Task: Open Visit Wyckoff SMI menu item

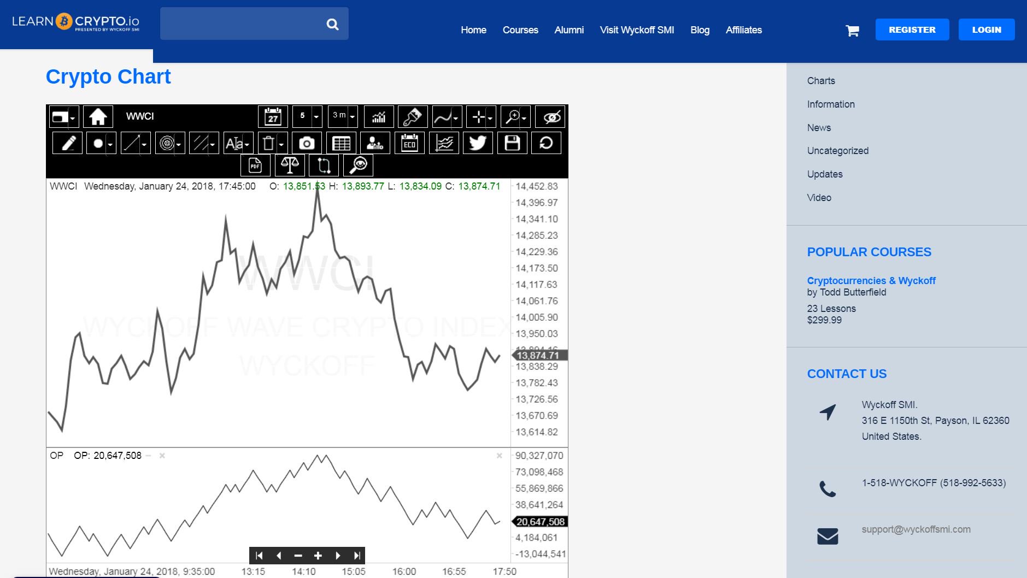Action: 637,30
